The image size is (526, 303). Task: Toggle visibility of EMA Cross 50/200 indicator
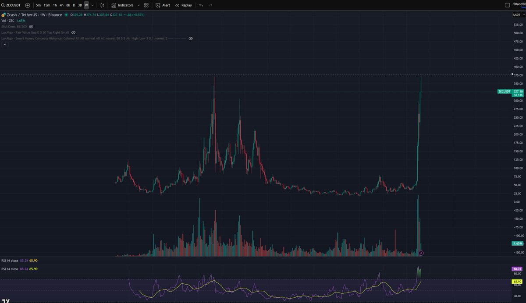[31, 27]
